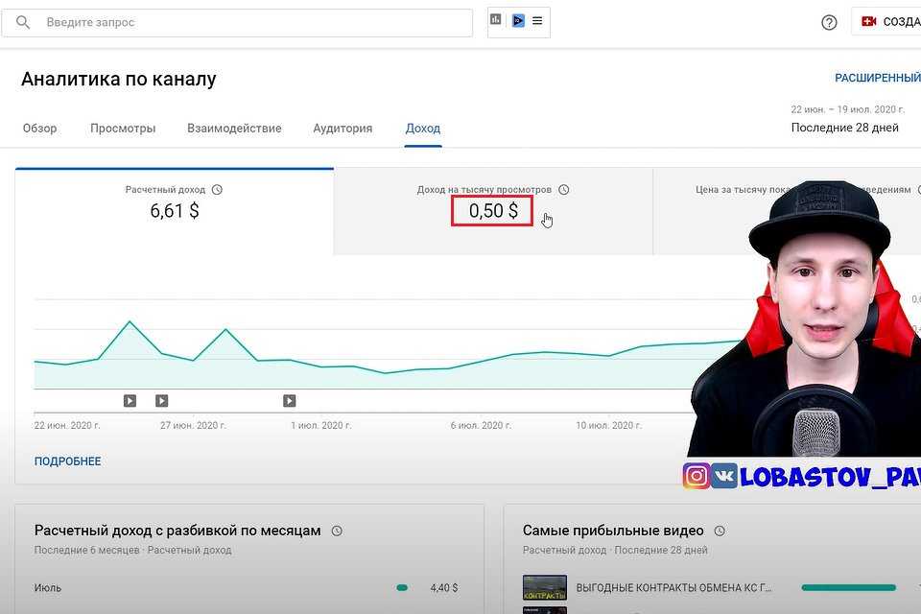Click the 'Самые прибыльные видео' heading
This screenshot has width=921, height=614.
point(613,531)
